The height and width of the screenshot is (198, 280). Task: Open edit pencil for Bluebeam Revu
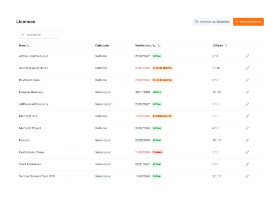(x=247, y=80)
